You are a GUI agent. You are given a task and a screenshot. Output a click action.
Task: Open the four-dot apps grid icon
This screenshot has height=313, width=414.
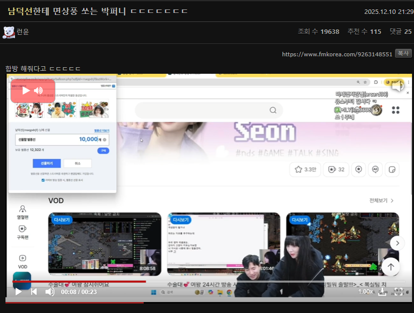(x=396, y=110)
